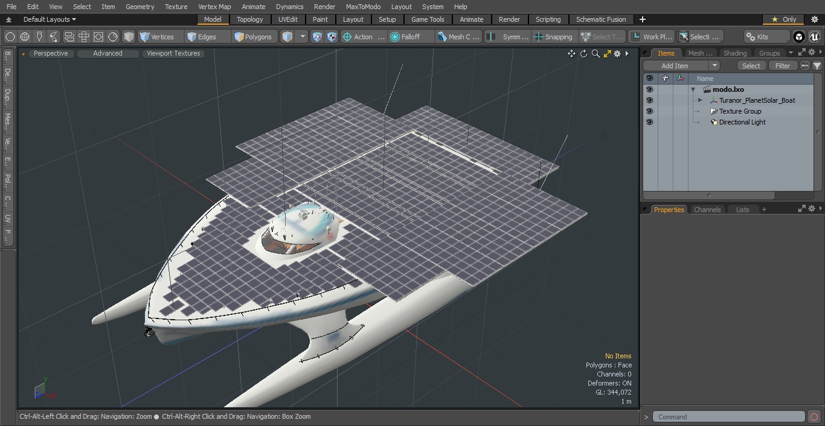Open dropdown arrow next to materials cube
This screenshot has height=426, width=825.
303,37
